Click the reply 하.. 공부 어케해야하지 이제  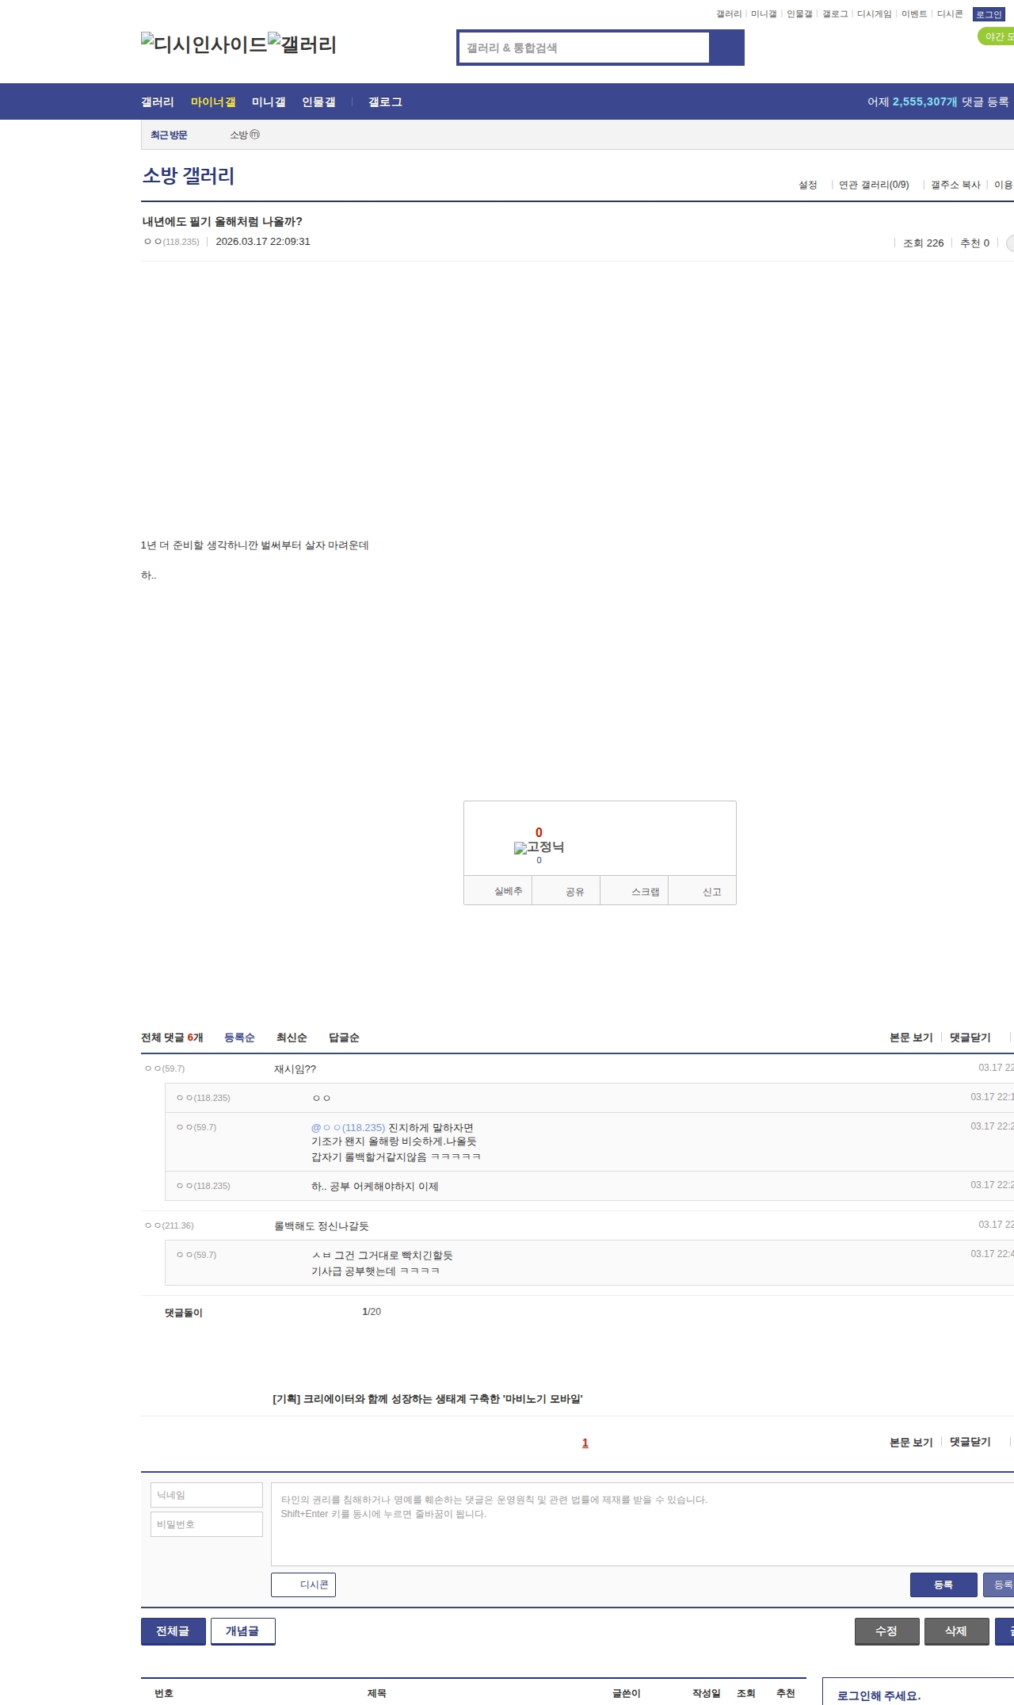[375, 1187]
